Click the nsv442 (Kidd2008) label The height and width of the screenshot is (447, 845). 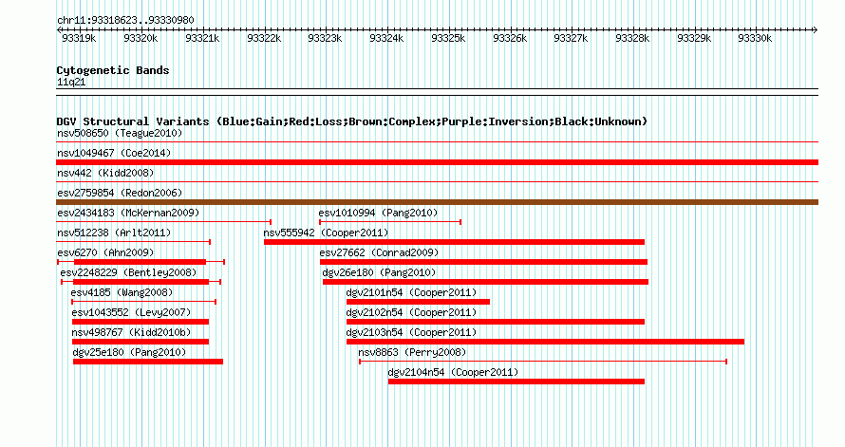pos(105,173)
